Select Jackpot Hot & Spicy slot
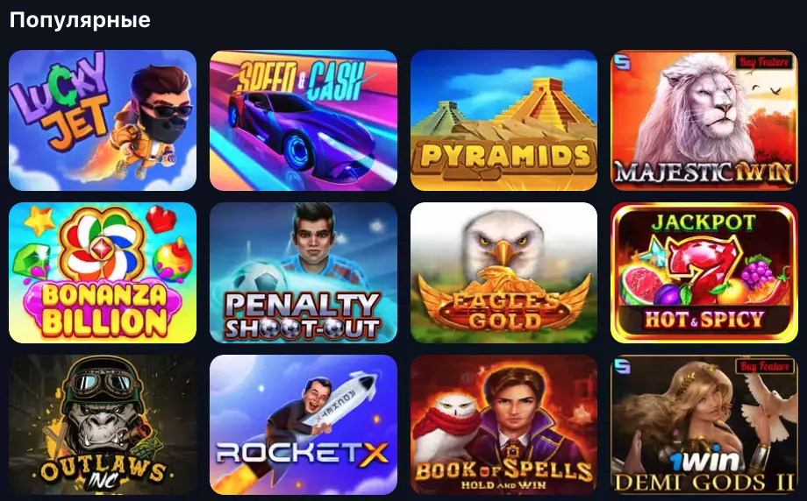The image size is (807, 501). pos(704,272)
